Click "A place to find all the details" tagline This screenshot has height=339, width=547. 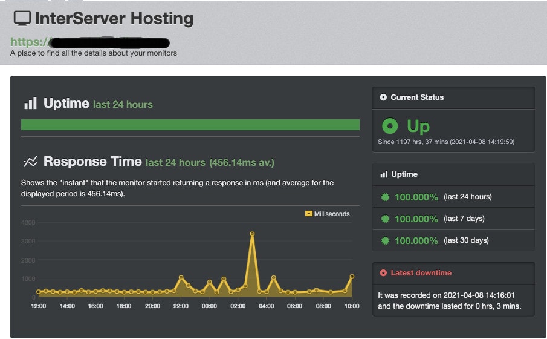point(94,53)
